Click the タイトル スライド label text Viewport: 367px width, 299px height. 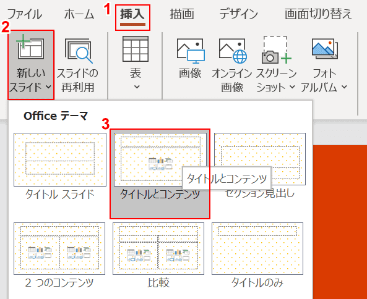(x=60, y=195)
